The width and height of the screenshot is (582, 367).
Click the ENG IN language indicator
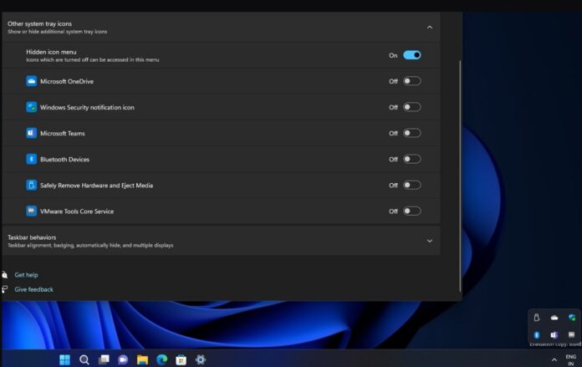[x=571, y=359]
